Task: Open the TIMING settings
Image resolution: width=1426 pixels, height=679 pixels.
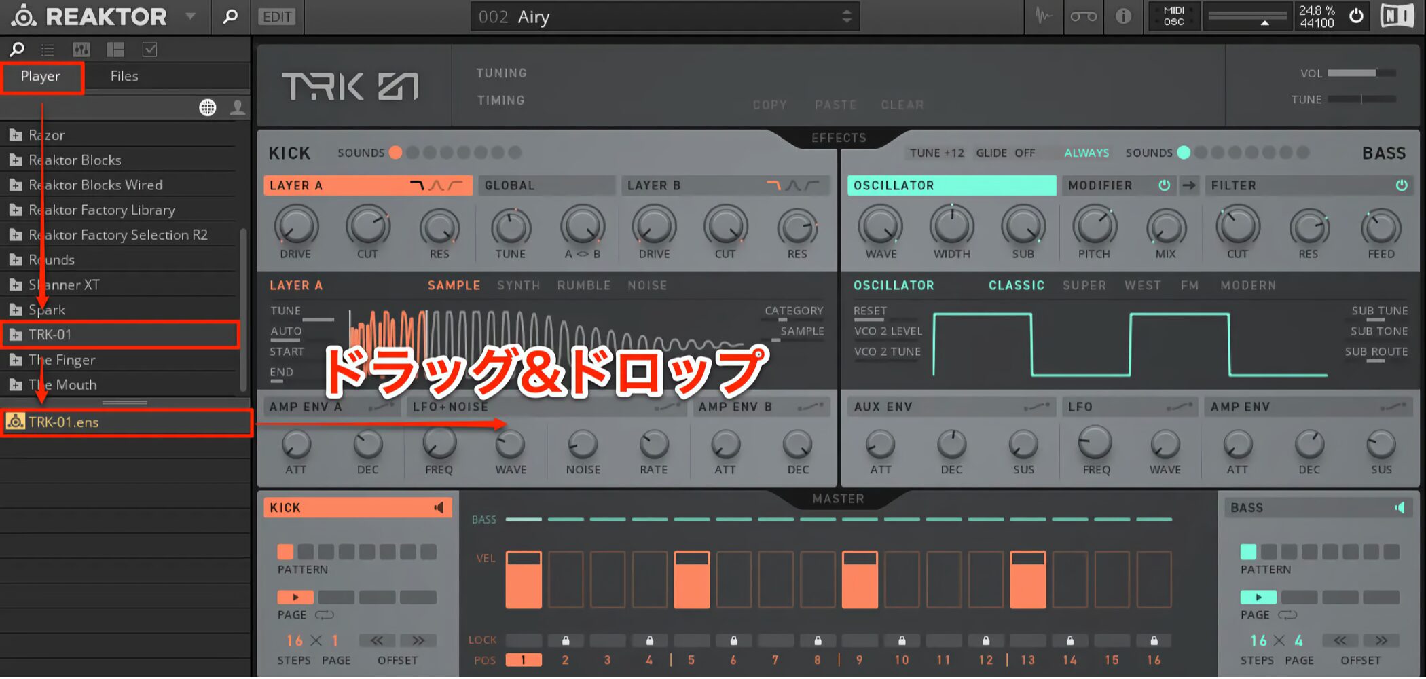Action: 500,100
